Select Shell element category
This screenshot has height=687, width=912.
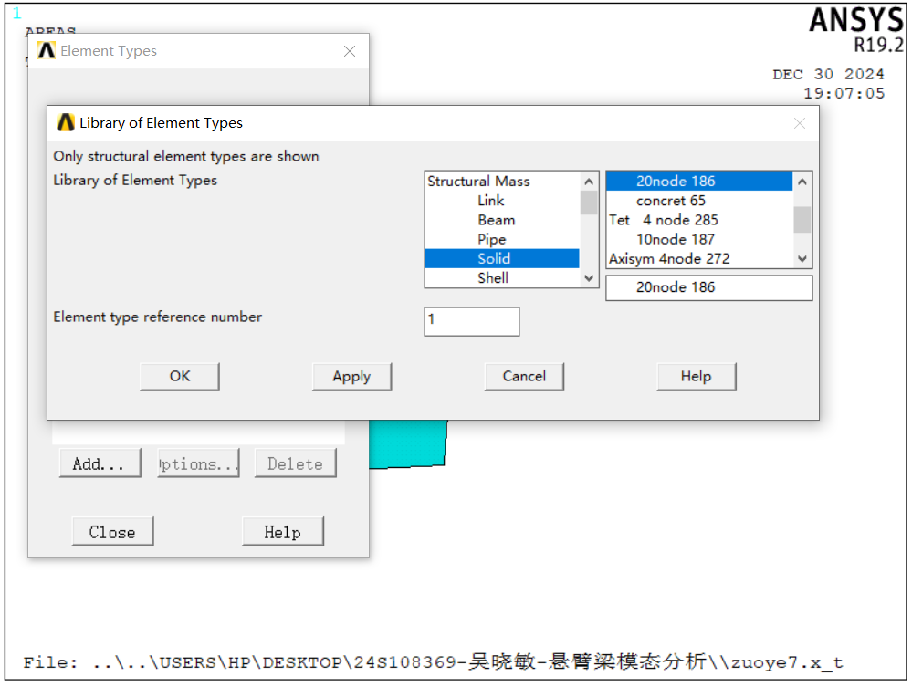click(x=502, y=278)
